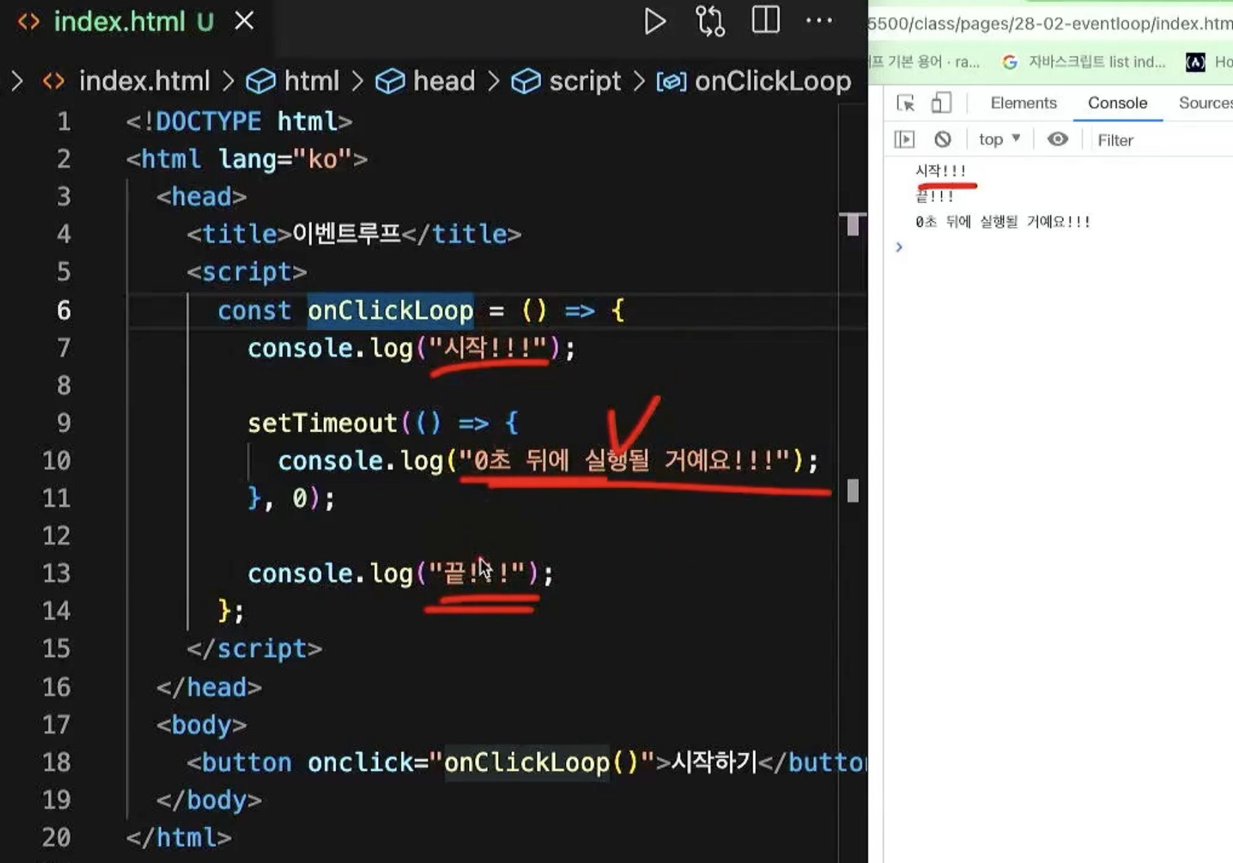Click setTimeout on line 9
The width and height of the screenshot is (1233, 863).
322,423
